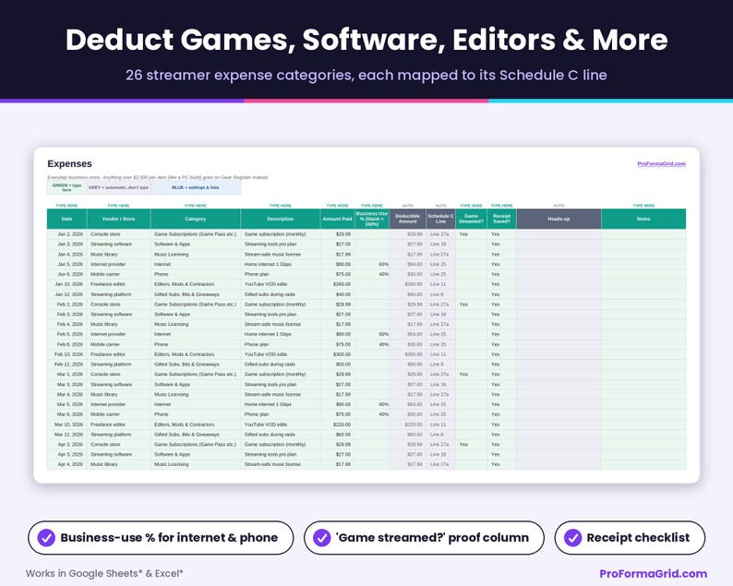Select the 'YouTube VOD edits' description for Feb 10
Viewport: 733px width, 586px height.
(281, 354)
